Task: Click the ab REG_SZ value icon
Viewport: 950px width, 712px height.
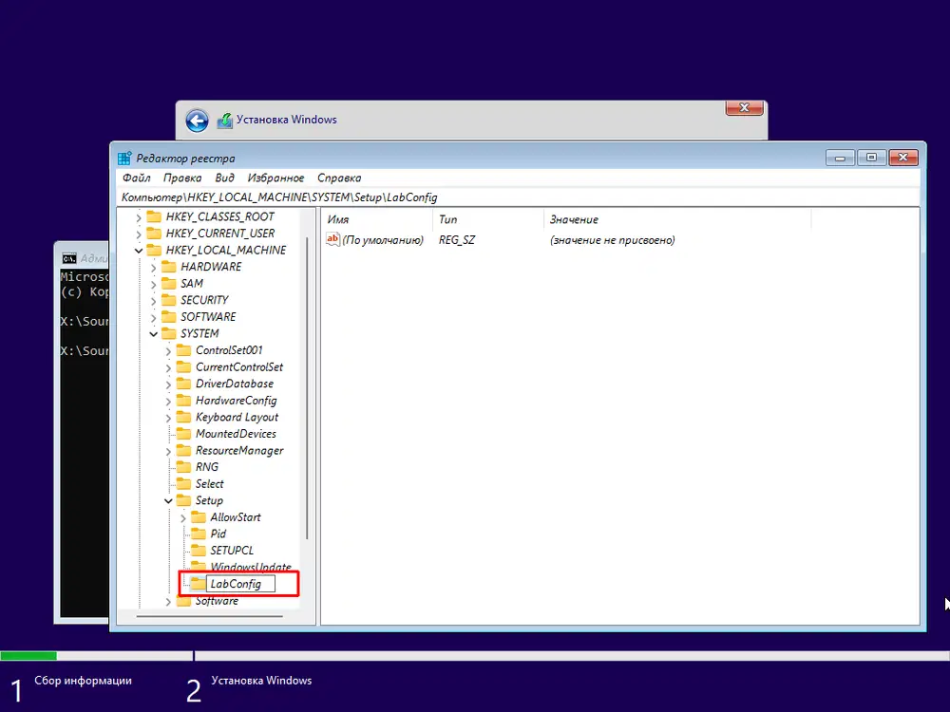Action: [332, 239]
